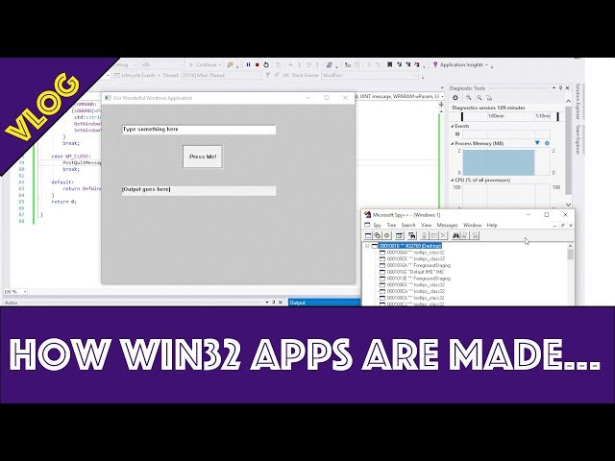Reset view icon in Diagnostic Tools
The height and width of the screenshot is (461, 615).
point(489,98)
